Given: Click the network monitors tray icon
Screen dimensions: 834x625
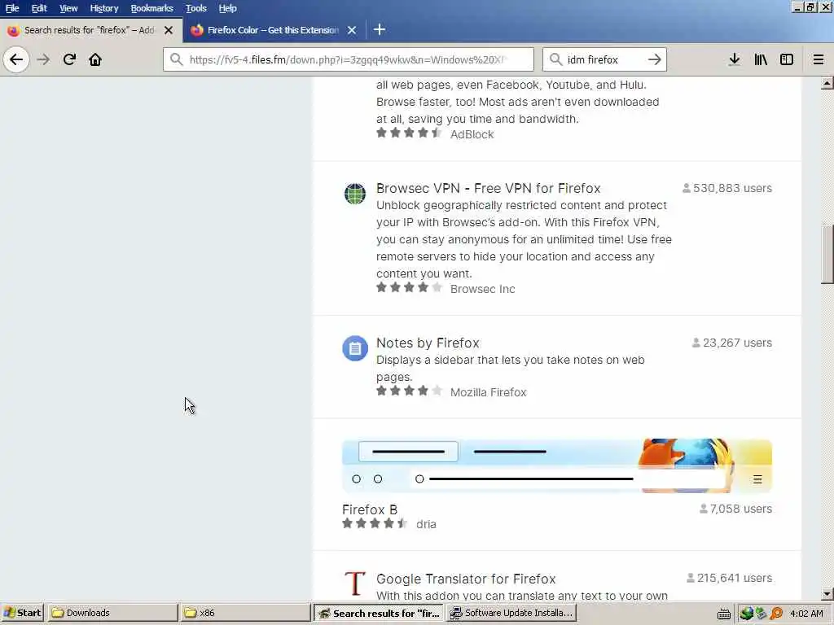Looking at the screenshot, I should point(762,614).
